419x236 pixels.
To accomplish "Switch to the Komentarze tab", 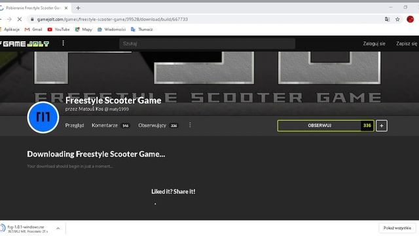I will 111,125.
